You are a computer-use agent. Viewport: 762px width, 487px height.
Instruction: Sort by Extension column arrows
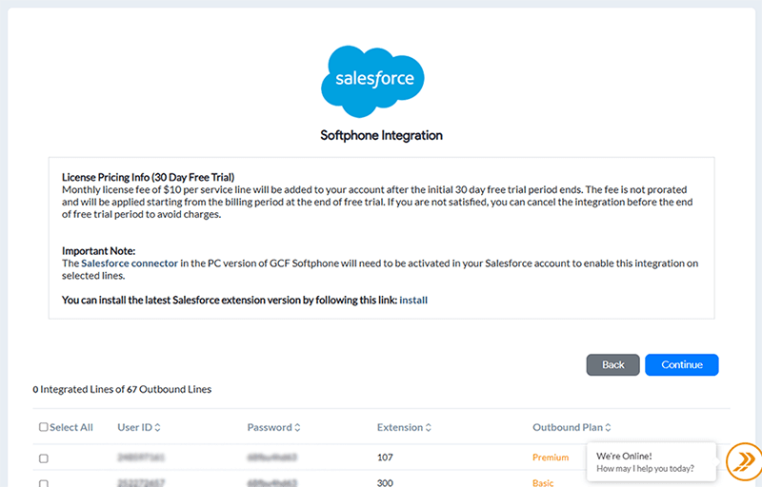point(428,427)
